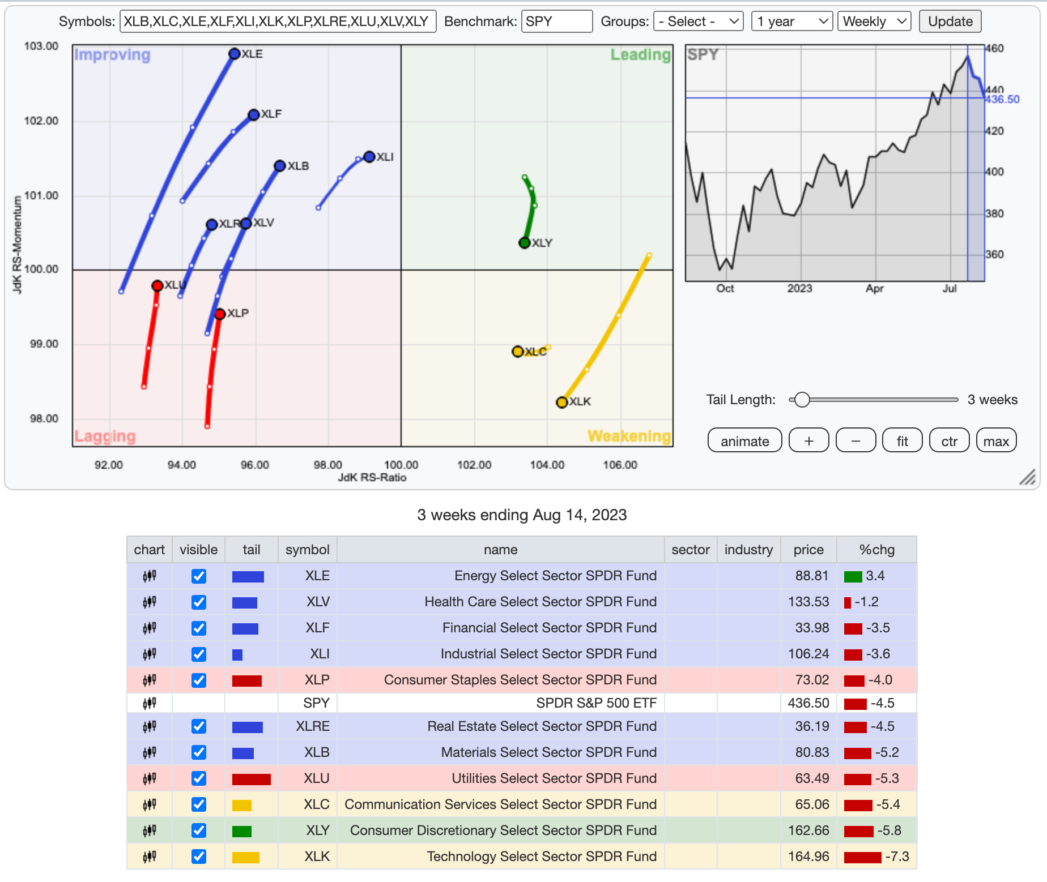Screen dimensions: 1047x882
Task: Zoom in with the plus button
Action: pos(809,441)
